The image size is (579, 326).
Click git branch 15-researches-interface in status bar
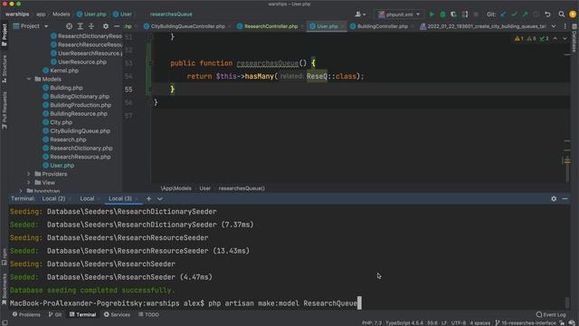point(526,322)
